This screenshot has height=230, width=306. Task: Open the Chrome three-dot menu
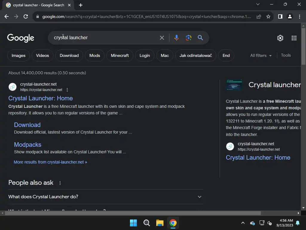[299, 17]
